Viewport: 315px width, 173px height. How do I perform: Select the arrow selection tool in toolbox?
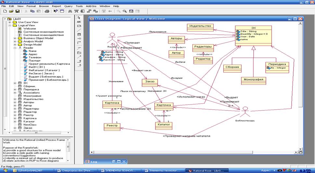79,18
